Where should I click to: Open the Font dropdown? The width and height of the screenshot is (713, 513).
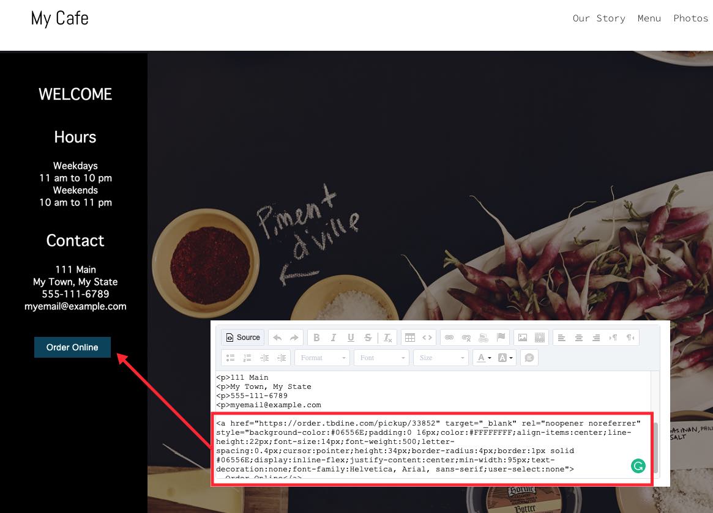coord(381,358)
